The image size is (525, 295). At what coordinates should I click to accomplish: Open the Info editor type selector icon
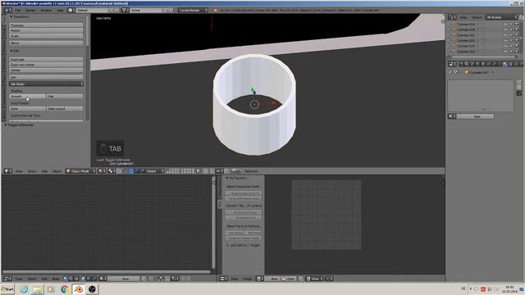(x=7, y=11)
